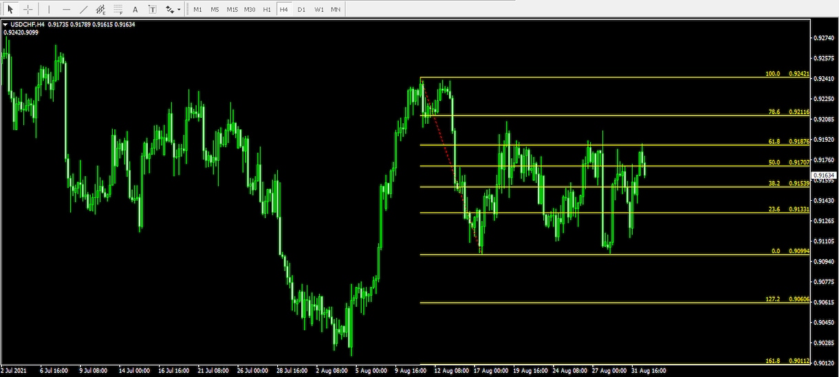
Task: Toggle the active H4 timeframe button
Action: click(x=284, y=10)
